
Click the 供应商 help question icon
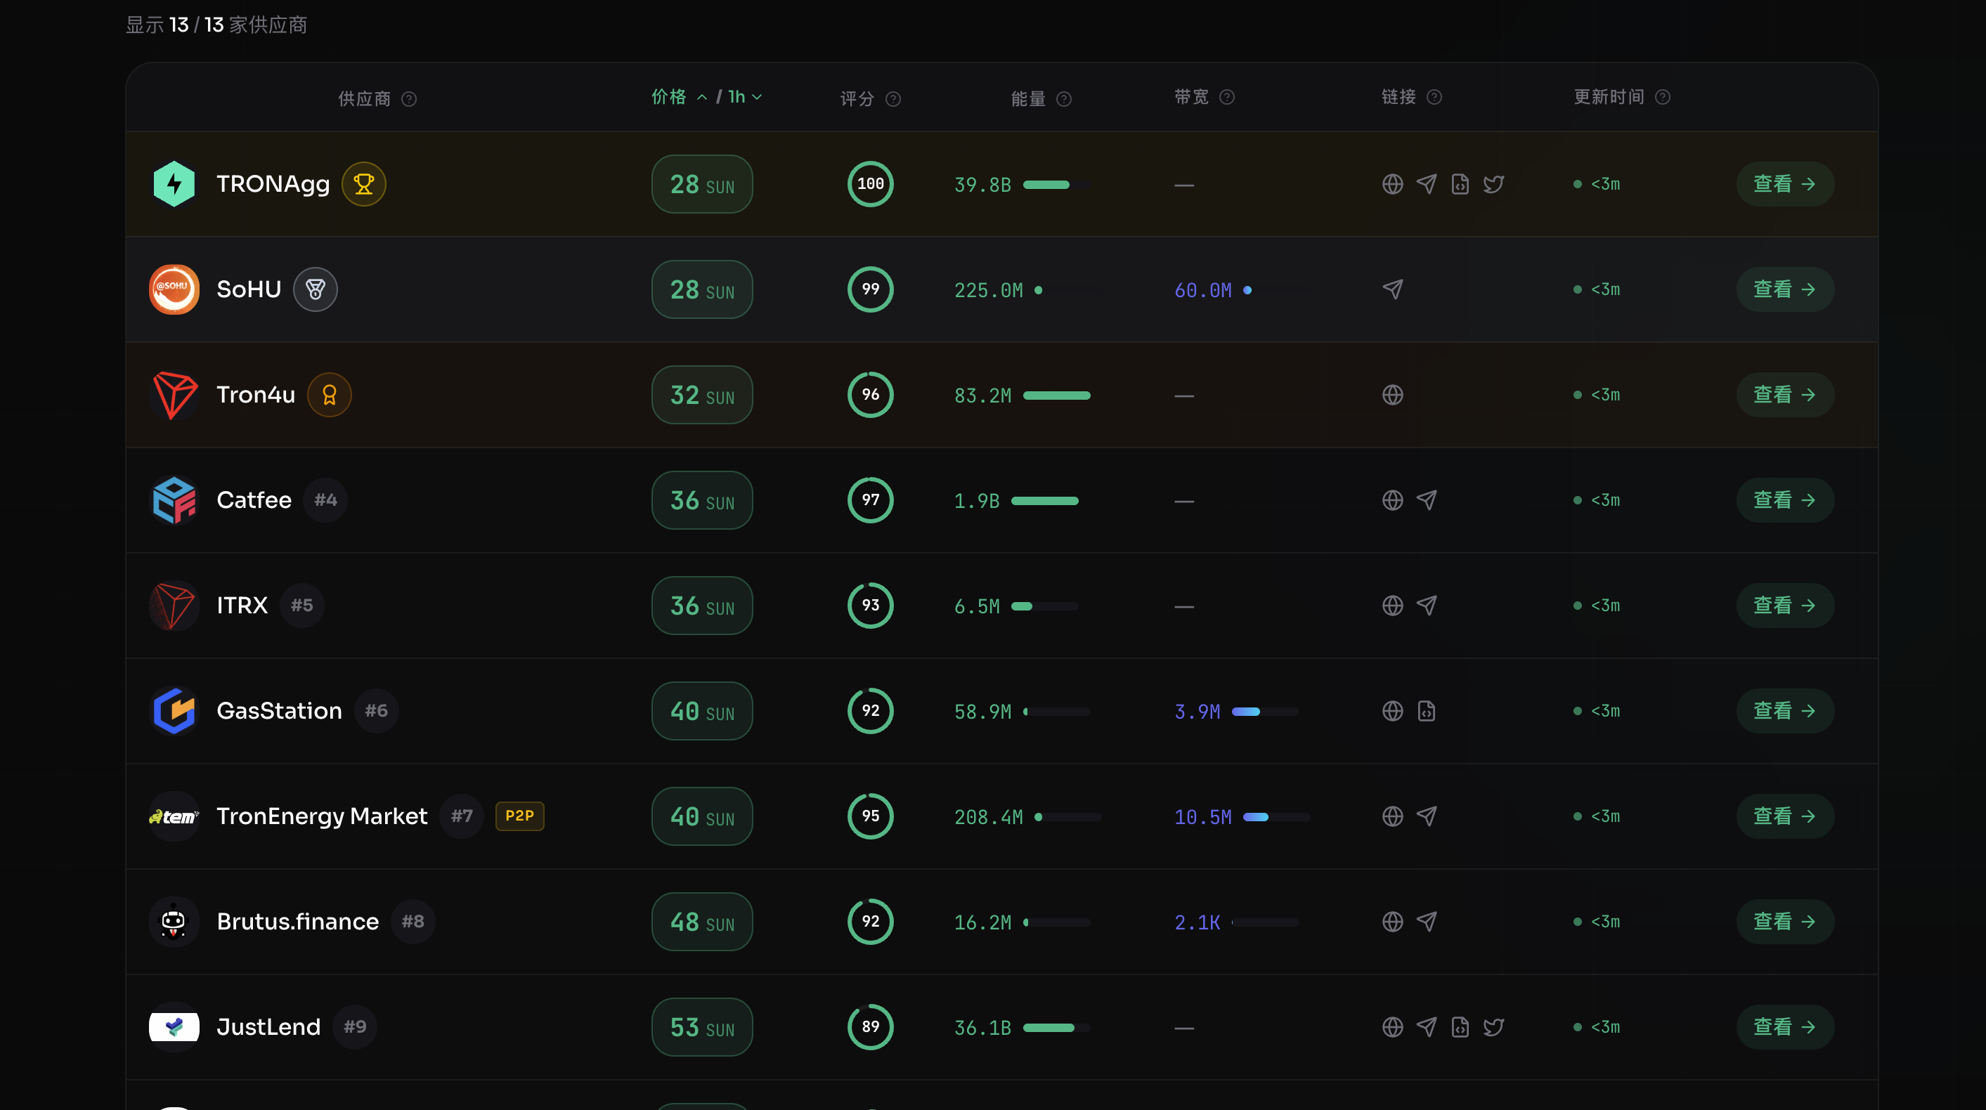pos(410,98)
